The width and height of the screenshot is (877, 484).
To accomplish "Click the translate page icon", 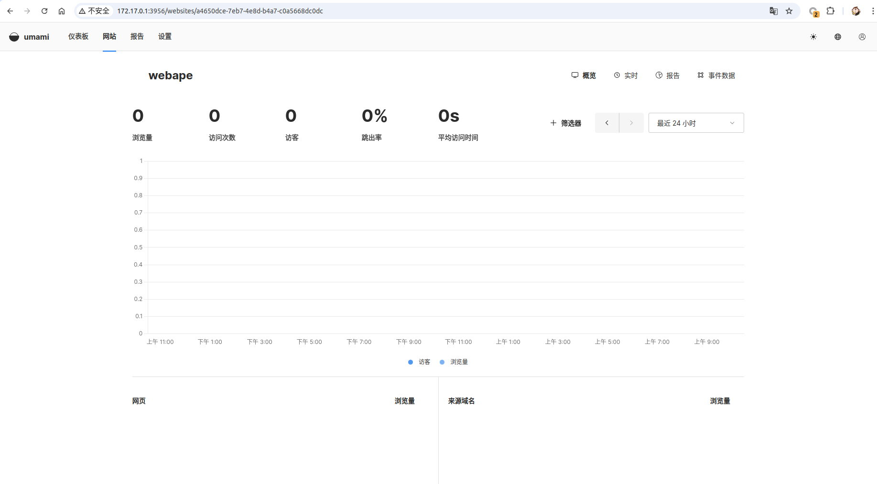I will pyautogui.click(x=773, y=11).
